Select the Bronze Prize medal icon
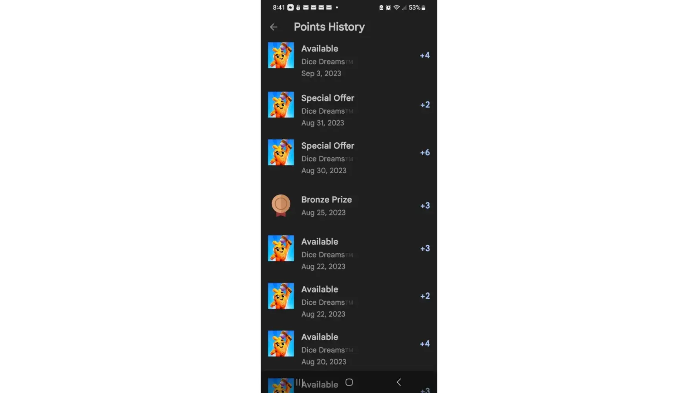The height and width of the screenshot is (393, 698). click(281, 205)
